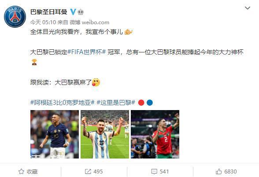Like the post with thumbs-up icon
Screen dimensions: 259x177
[x=218, y=171]
